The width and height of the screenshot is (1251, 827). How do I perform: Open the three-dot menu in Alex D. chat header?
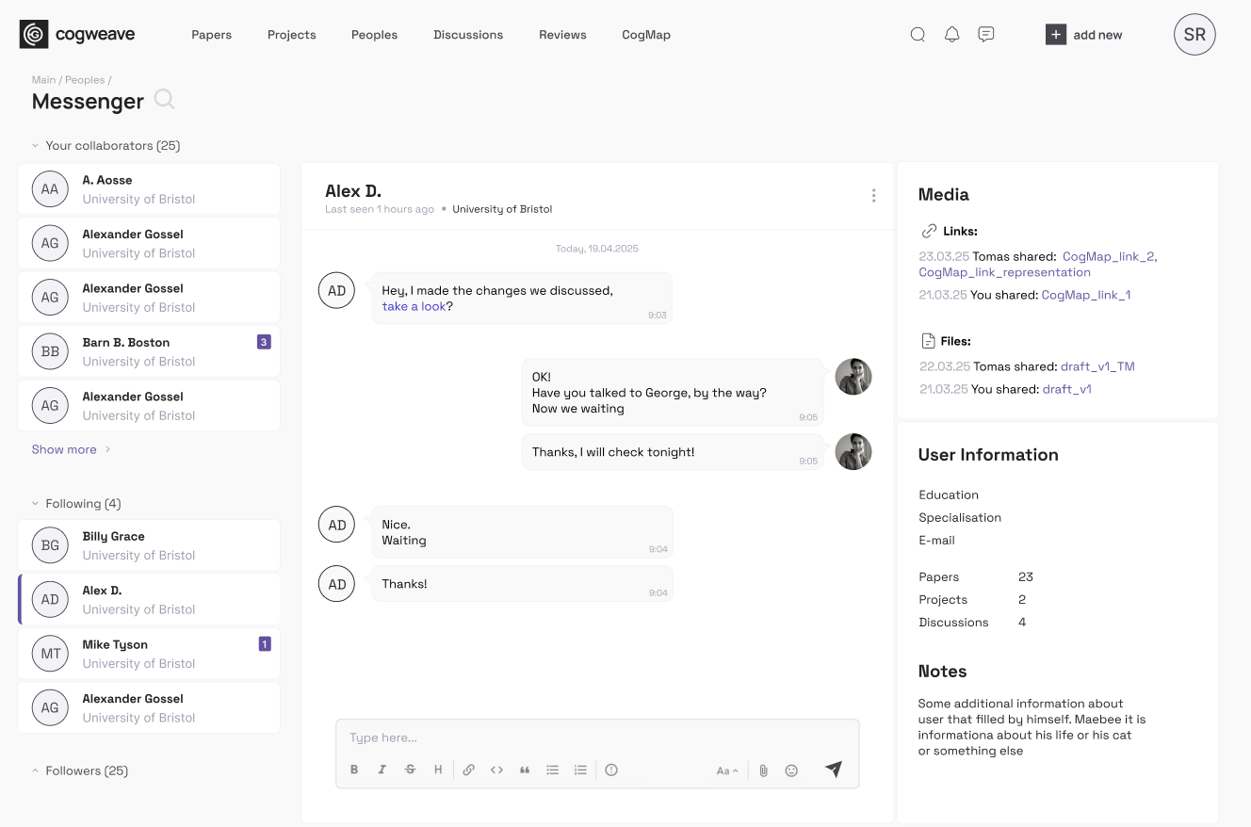pos(873,196)
